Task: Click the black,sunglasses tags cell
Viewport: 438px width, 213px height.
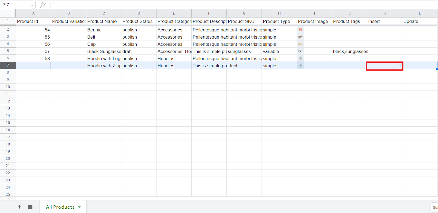Action: (350, 51)
